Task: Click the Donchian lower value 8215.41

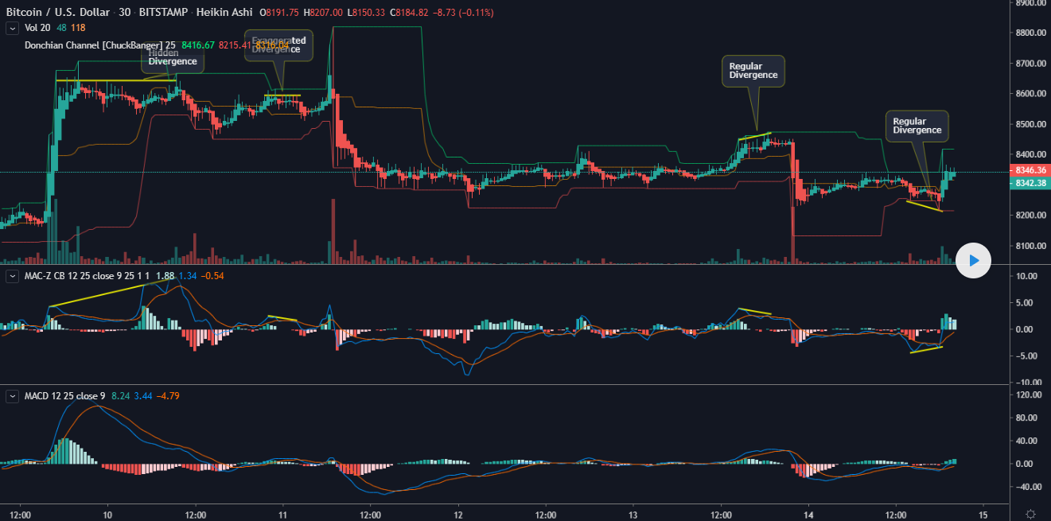Action: point(235,45)
